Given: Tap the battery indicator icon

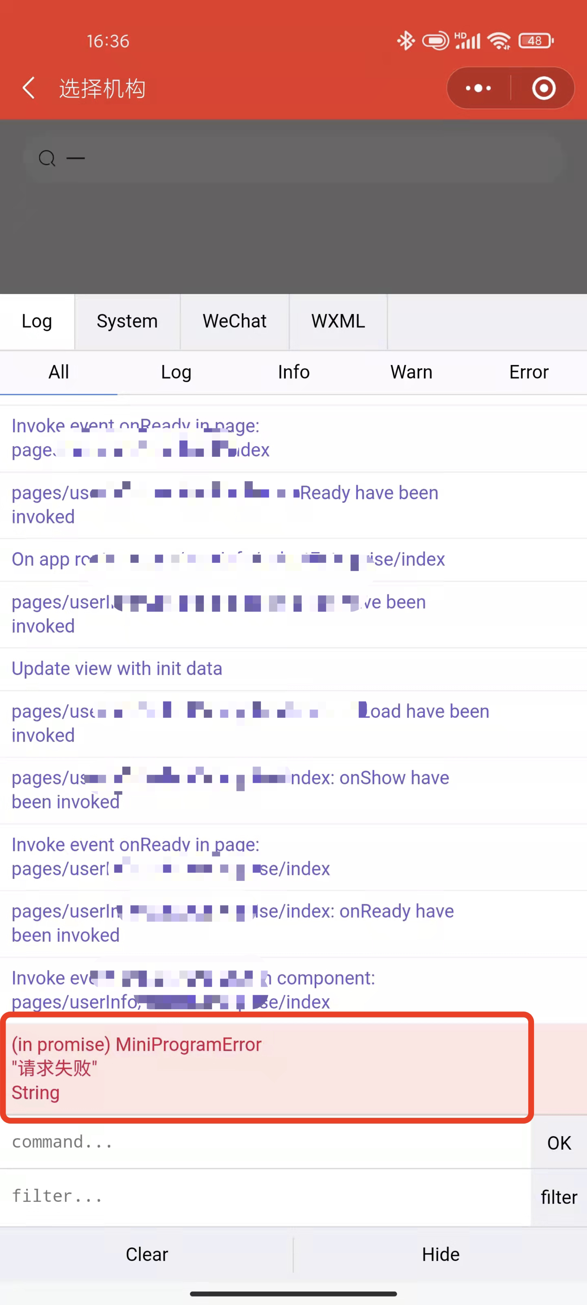Looking at the screenshot, I should click(x=536, y=40).
